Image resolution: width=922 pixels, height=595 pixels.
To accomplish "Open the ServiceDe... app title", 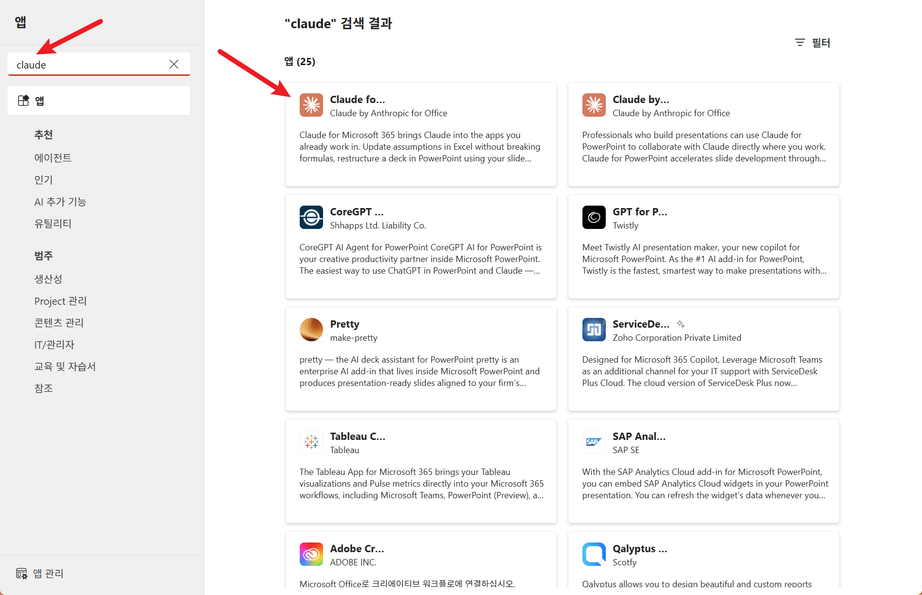I will point(641,324).
